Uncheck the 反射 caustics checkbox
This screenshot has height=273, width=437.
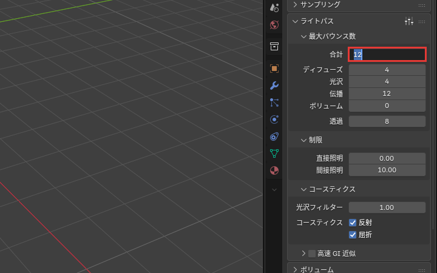[353, 223]
